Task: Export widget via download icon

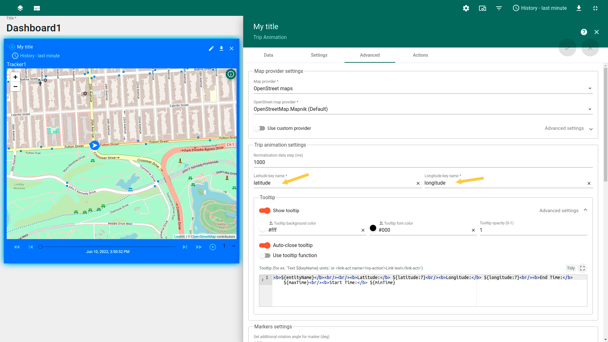Action: [x=221, y=48]
